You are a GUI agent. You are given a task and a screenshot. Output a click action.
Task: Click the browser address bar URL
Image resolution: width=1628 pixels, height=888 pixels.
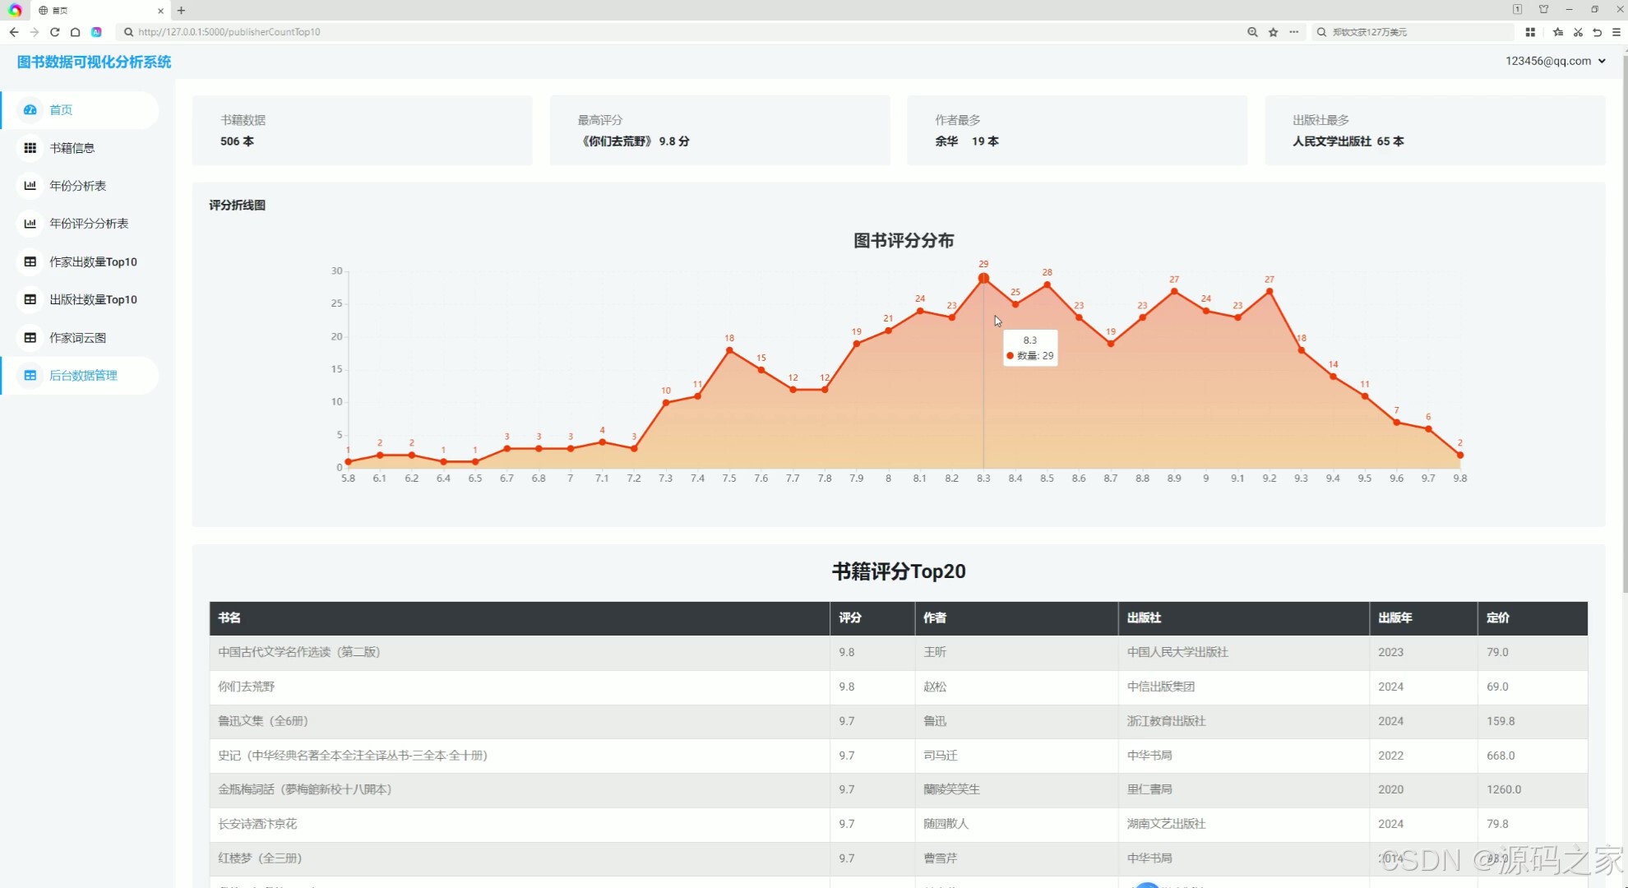(229, 32)
